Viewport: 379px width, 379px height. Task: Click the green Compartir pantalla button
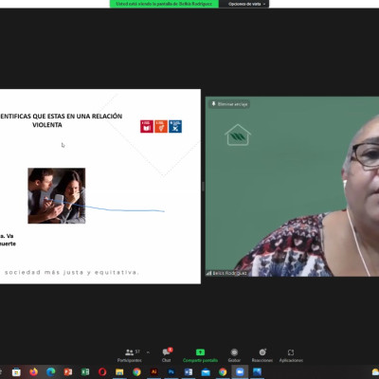coord(200,355)
